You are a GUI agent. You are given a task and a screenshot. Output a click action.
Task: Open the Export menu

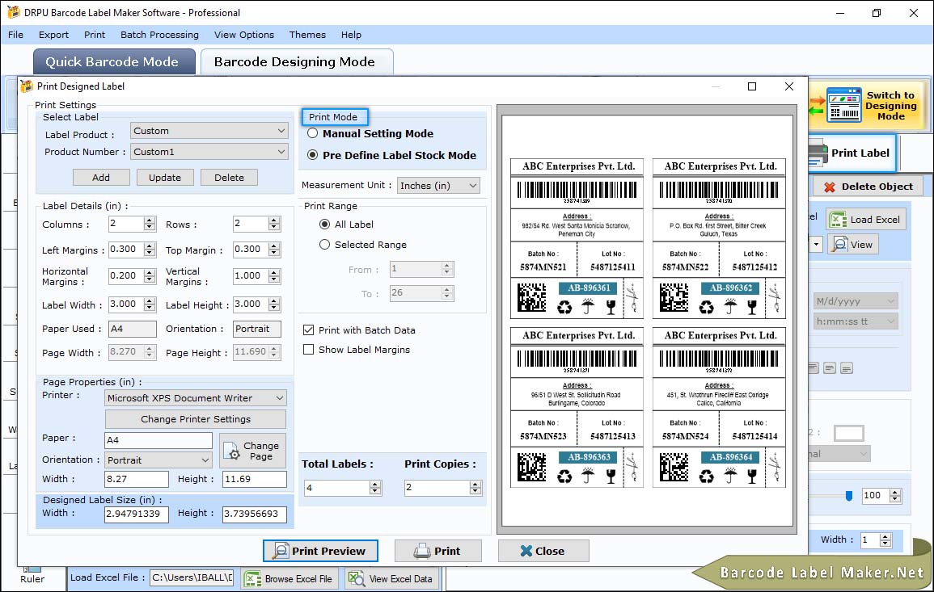point(53,35)
